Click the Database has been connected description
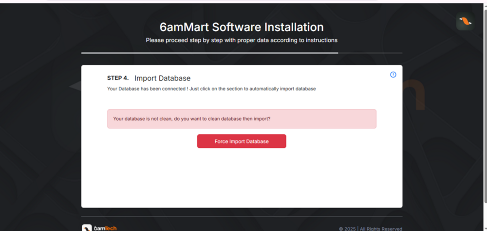 tap(146, 89)
